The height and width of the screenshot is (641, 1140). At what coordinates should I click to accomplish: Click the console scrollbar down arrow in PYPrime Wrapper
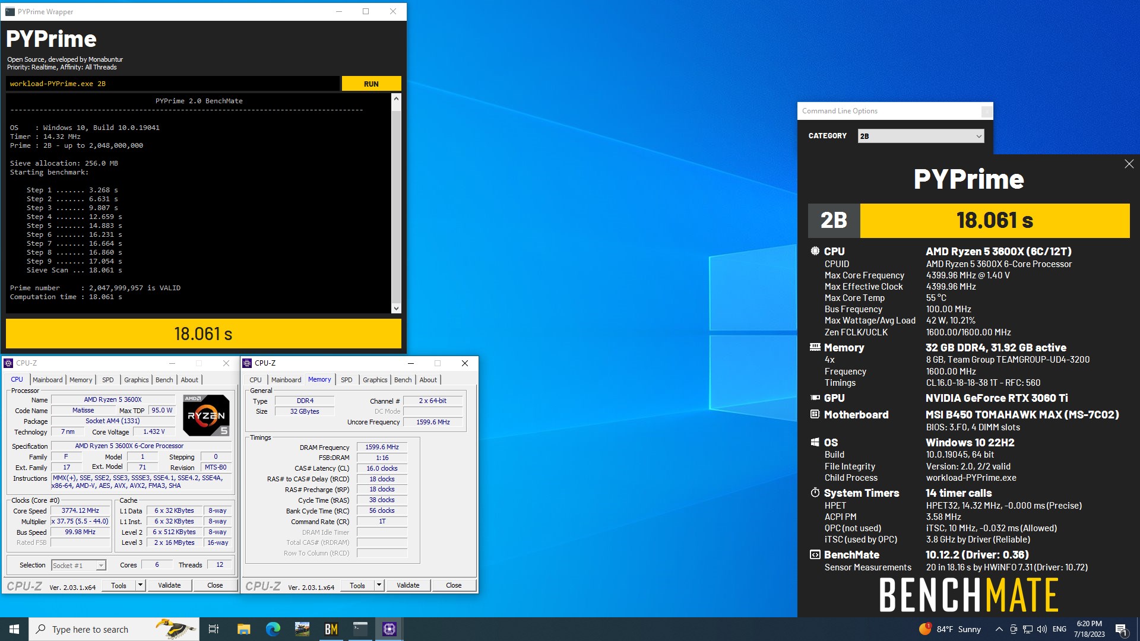396,308
